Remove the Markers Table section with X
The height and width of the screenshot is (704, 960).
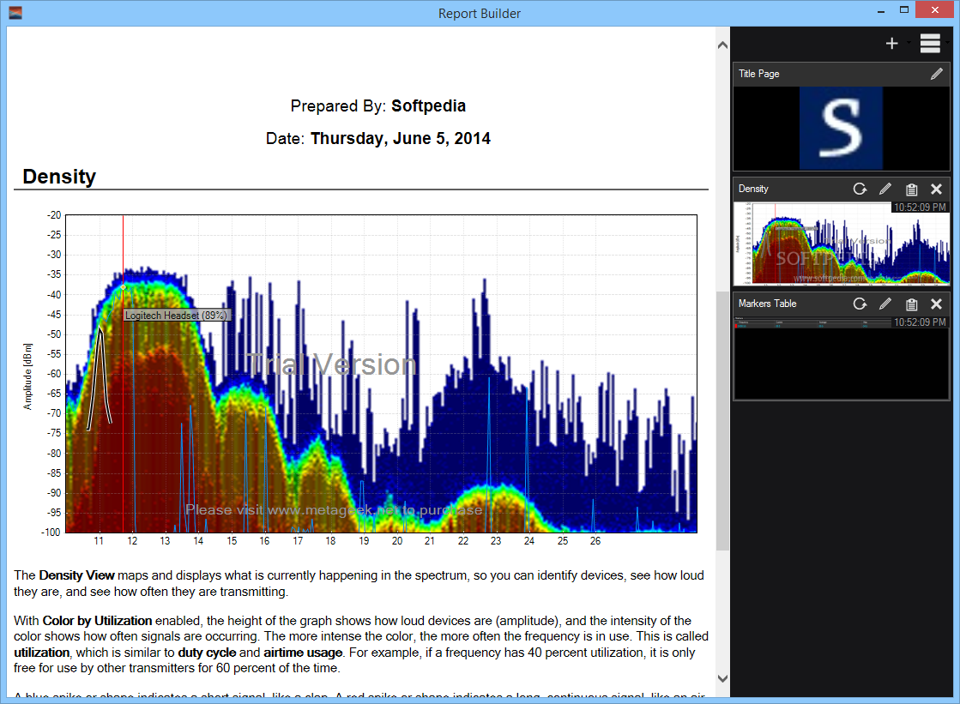pyautogui.click(x=936, y=304)
